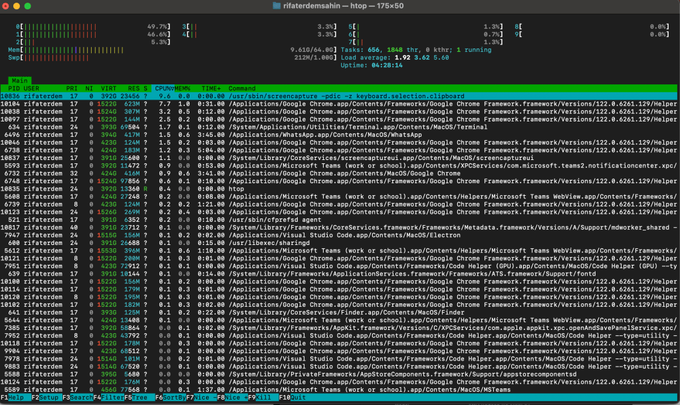This screenshot has height=405, width=680.
Task: Select the Code Helper GPU row PID 7951
Action: coord(339,266)
